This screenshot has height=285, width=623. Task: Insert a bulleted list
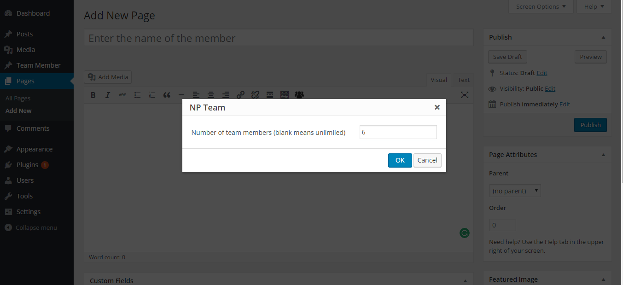pos(137,95)
